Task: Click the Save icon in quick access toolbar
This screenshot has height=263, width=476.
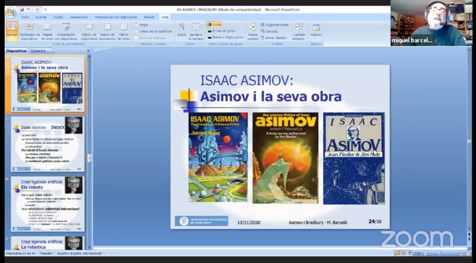Action: click(x=22, y=9)
